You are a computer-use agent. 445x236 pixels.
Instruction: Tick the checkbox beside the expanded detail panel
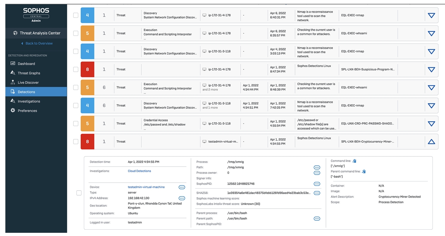79,193
